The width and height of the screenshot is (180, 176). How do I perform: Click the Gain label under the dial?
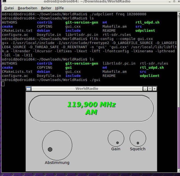coord(116,149)
